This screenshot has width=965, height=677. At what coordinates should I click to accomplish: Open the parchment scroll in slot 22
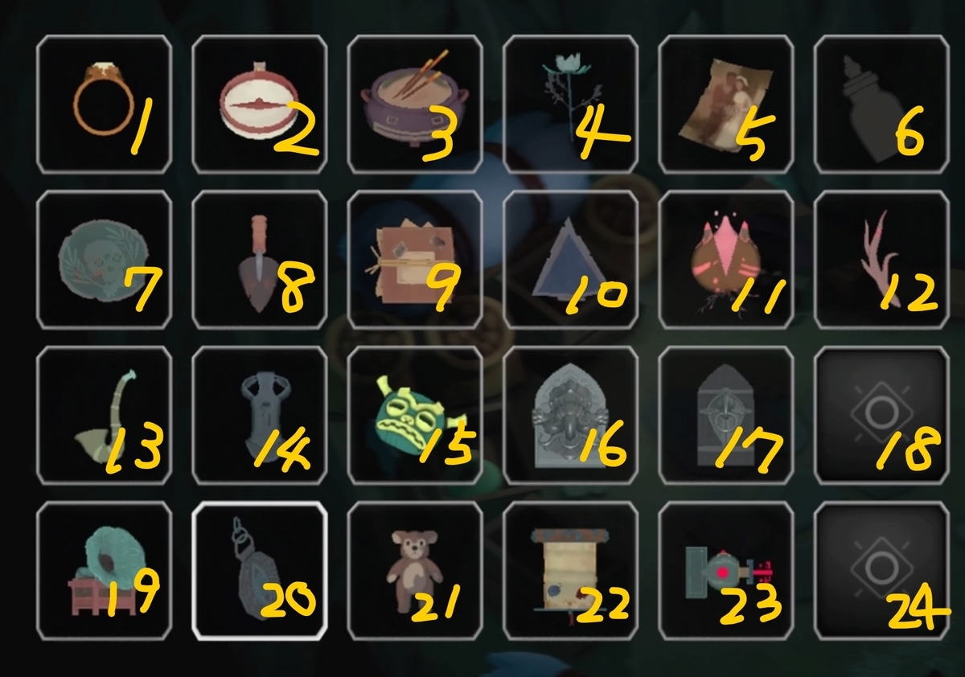(x=571, y=570)
